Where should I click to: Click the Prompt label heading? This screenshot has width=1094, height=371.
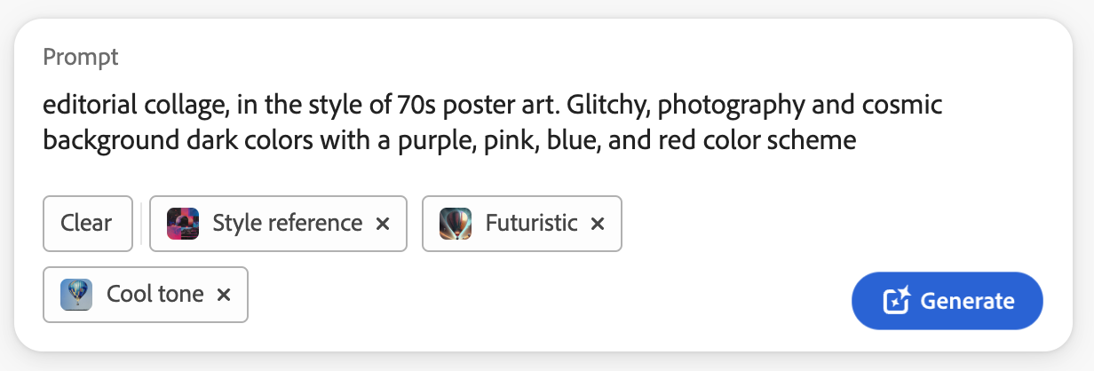pyautogui.click(x=81, y=58)
